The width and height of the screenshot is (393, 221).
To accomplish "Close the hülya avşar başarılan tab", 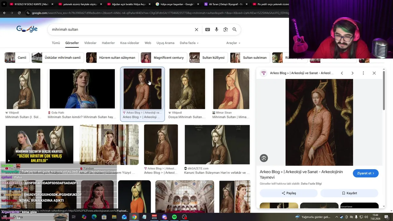I will click(x=198, y=4).
